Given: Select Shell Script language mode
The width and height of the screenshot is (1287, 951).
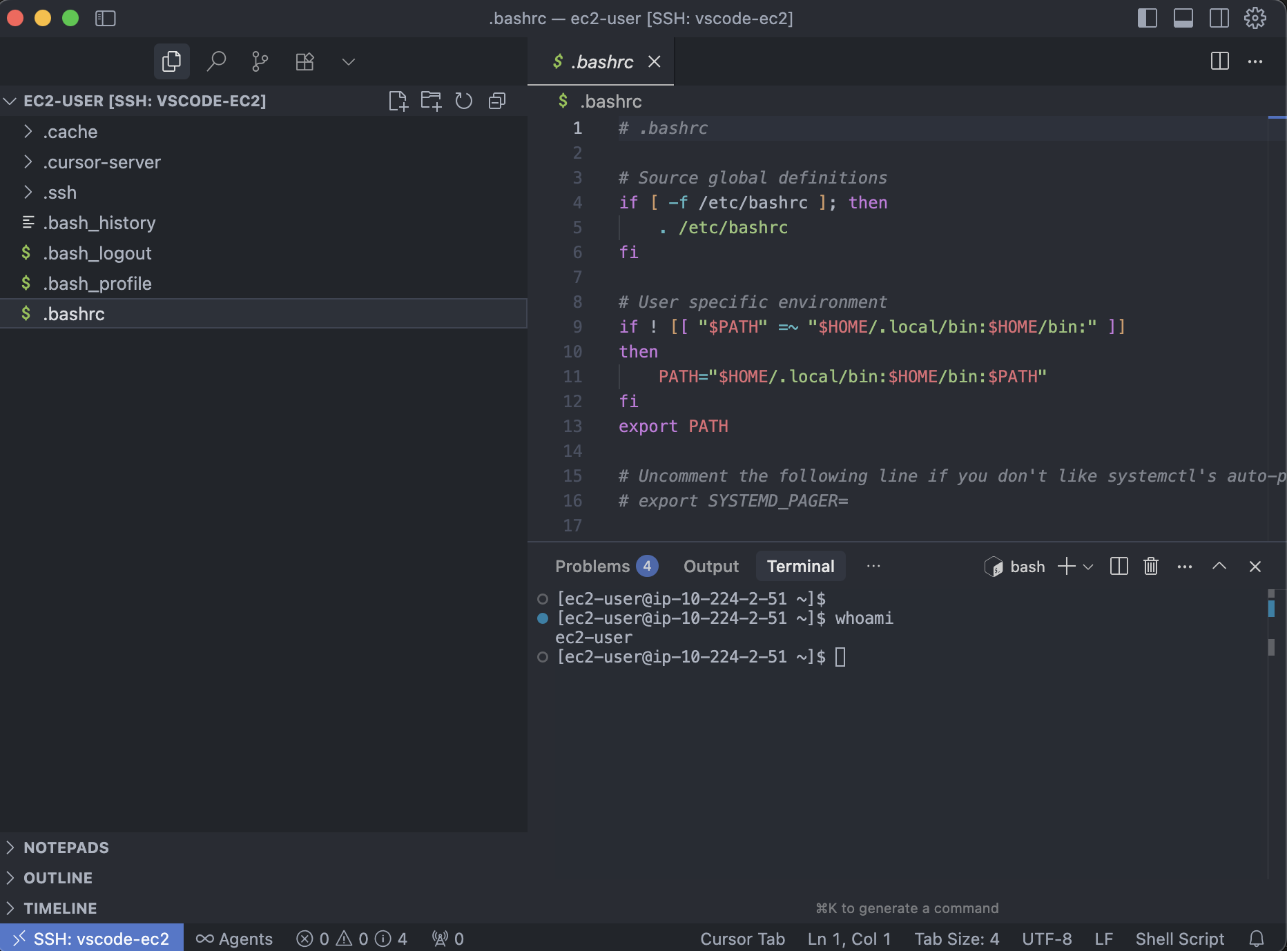Looking at the screenshot, I should pos(1179,939).
